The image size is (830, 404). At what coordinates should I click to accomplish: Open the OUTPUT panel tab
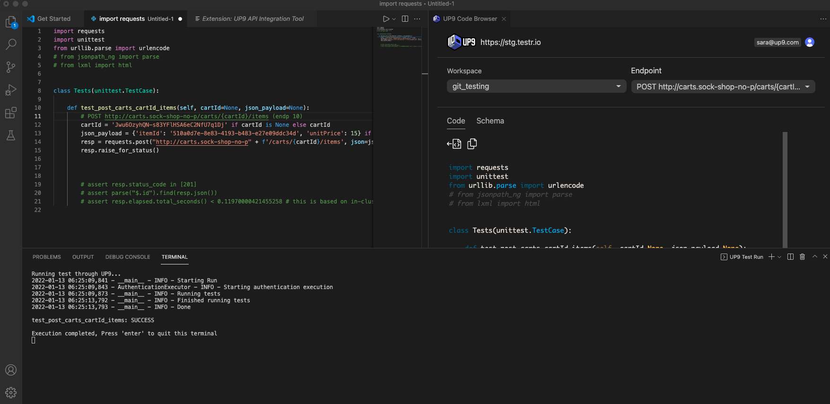[83, 257]
